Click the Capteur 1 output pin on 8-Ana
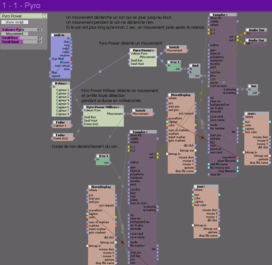Viewport: 272px width, 265px height. [71, 90]
